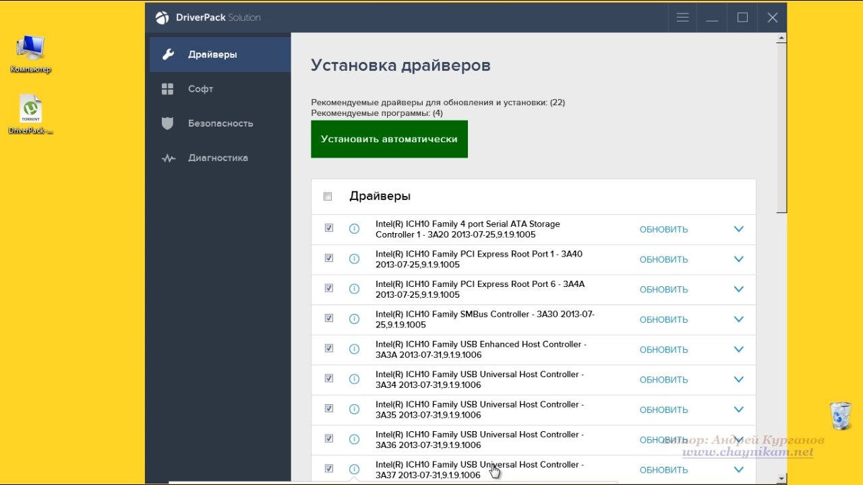
Task: Expand details of PCI Express Root Port 6
Action: (x=738, y=289)
